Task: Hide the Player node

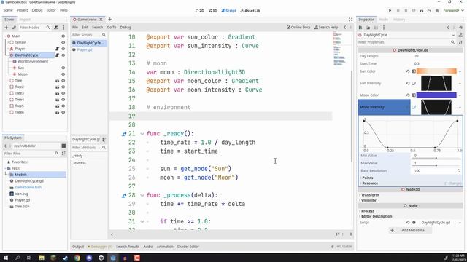Action: click(63, 49)
